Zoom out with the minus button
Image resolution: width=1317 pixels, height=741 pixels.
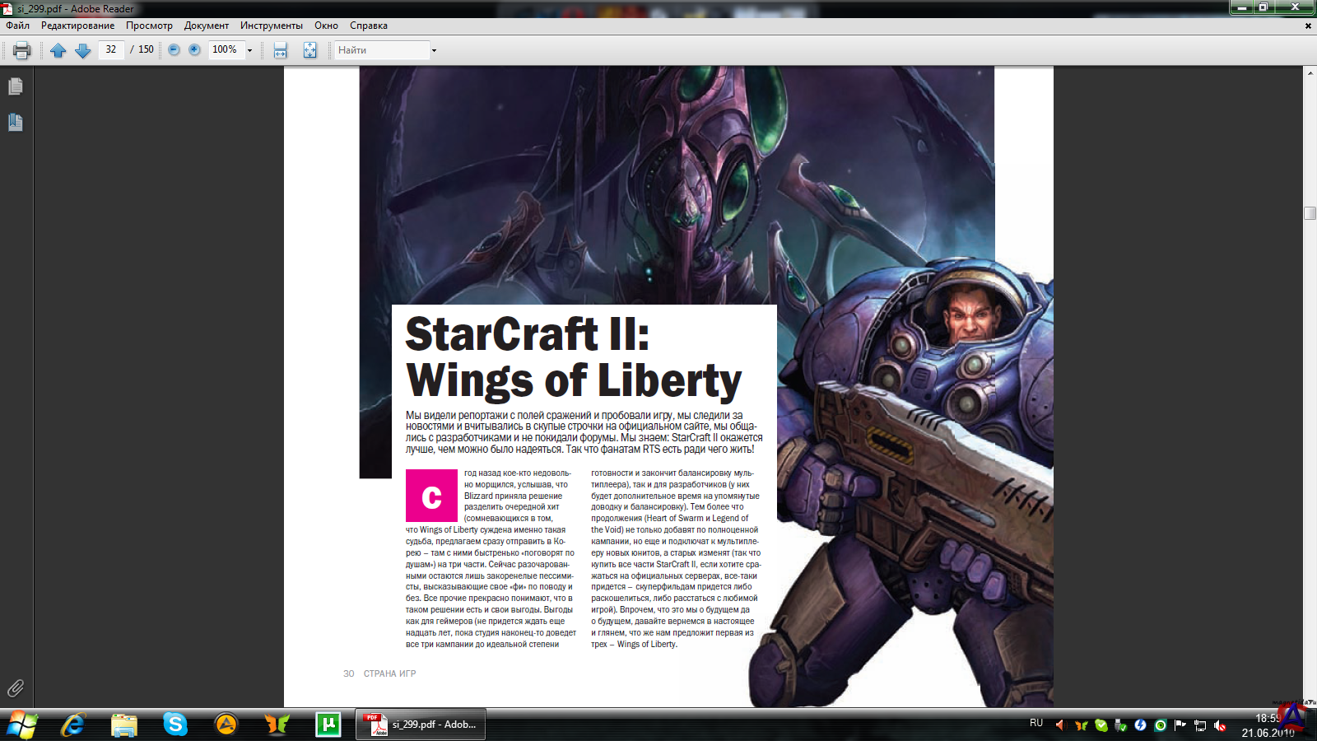(x=174, y=49)
